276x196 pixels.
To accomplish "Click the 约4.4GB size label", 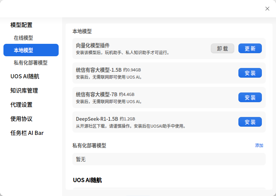I will click(x=127, y=95).
